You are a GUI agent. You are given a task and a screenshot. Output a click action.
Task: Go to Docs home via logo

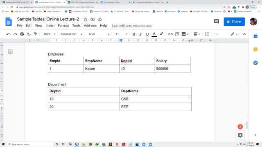[9, 22]
